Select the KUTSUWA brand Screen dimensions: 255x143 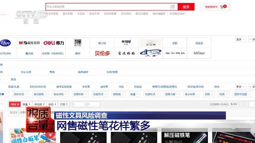pos(5,53)
